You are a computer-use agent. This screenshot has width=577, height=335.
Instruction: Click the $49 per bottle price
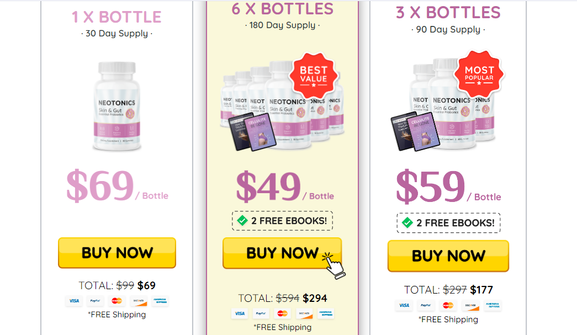(x=285, y=187)
